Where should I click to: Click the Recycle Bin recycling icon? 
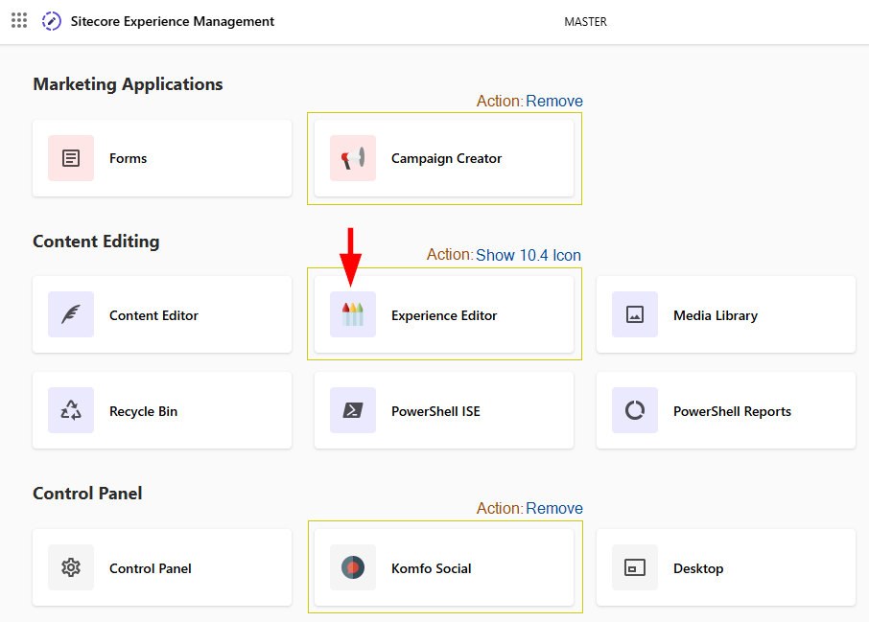[x=71, y=410]
